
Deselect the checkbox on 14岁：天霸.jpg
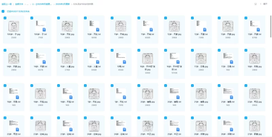point(5,50)
